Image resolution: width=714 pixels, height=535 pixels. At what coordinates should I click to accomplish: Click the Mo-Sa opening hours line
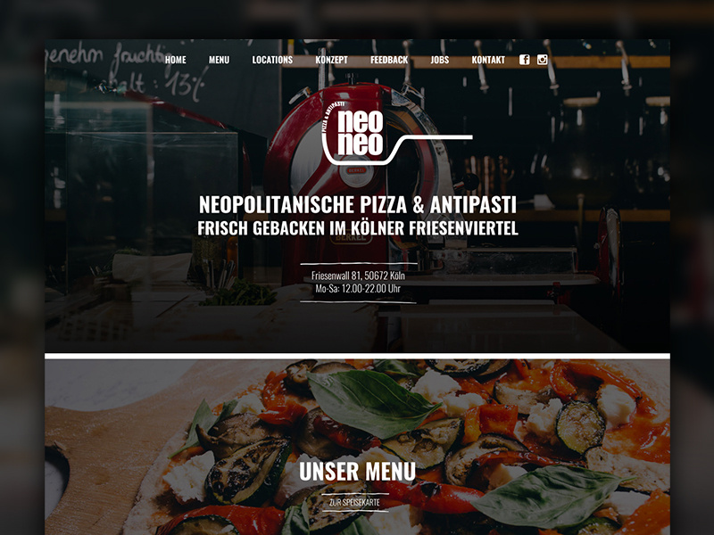358,288
